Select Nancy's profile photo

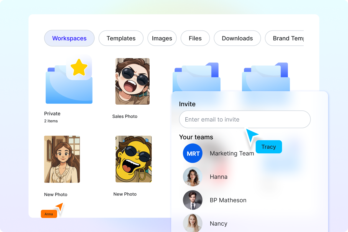(193, 223)
